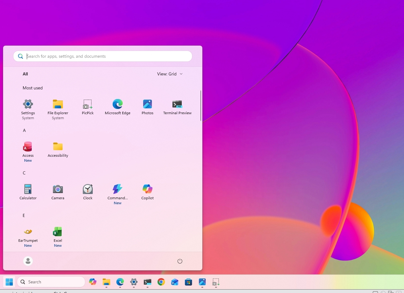404x293 pixels.
Task: Click the taskbar Search box
Action: click(51, 282)
